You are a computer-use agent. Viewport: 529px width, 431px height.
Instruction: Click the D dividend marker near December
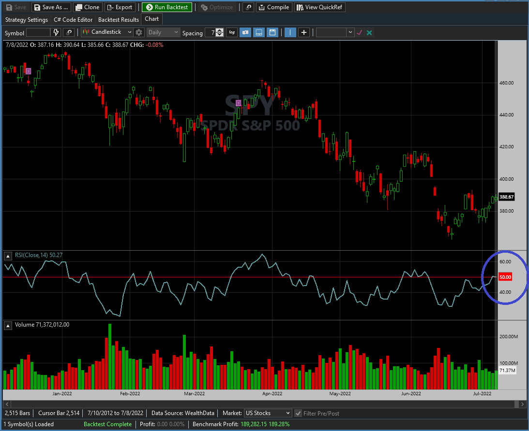[x=29, y=71]
